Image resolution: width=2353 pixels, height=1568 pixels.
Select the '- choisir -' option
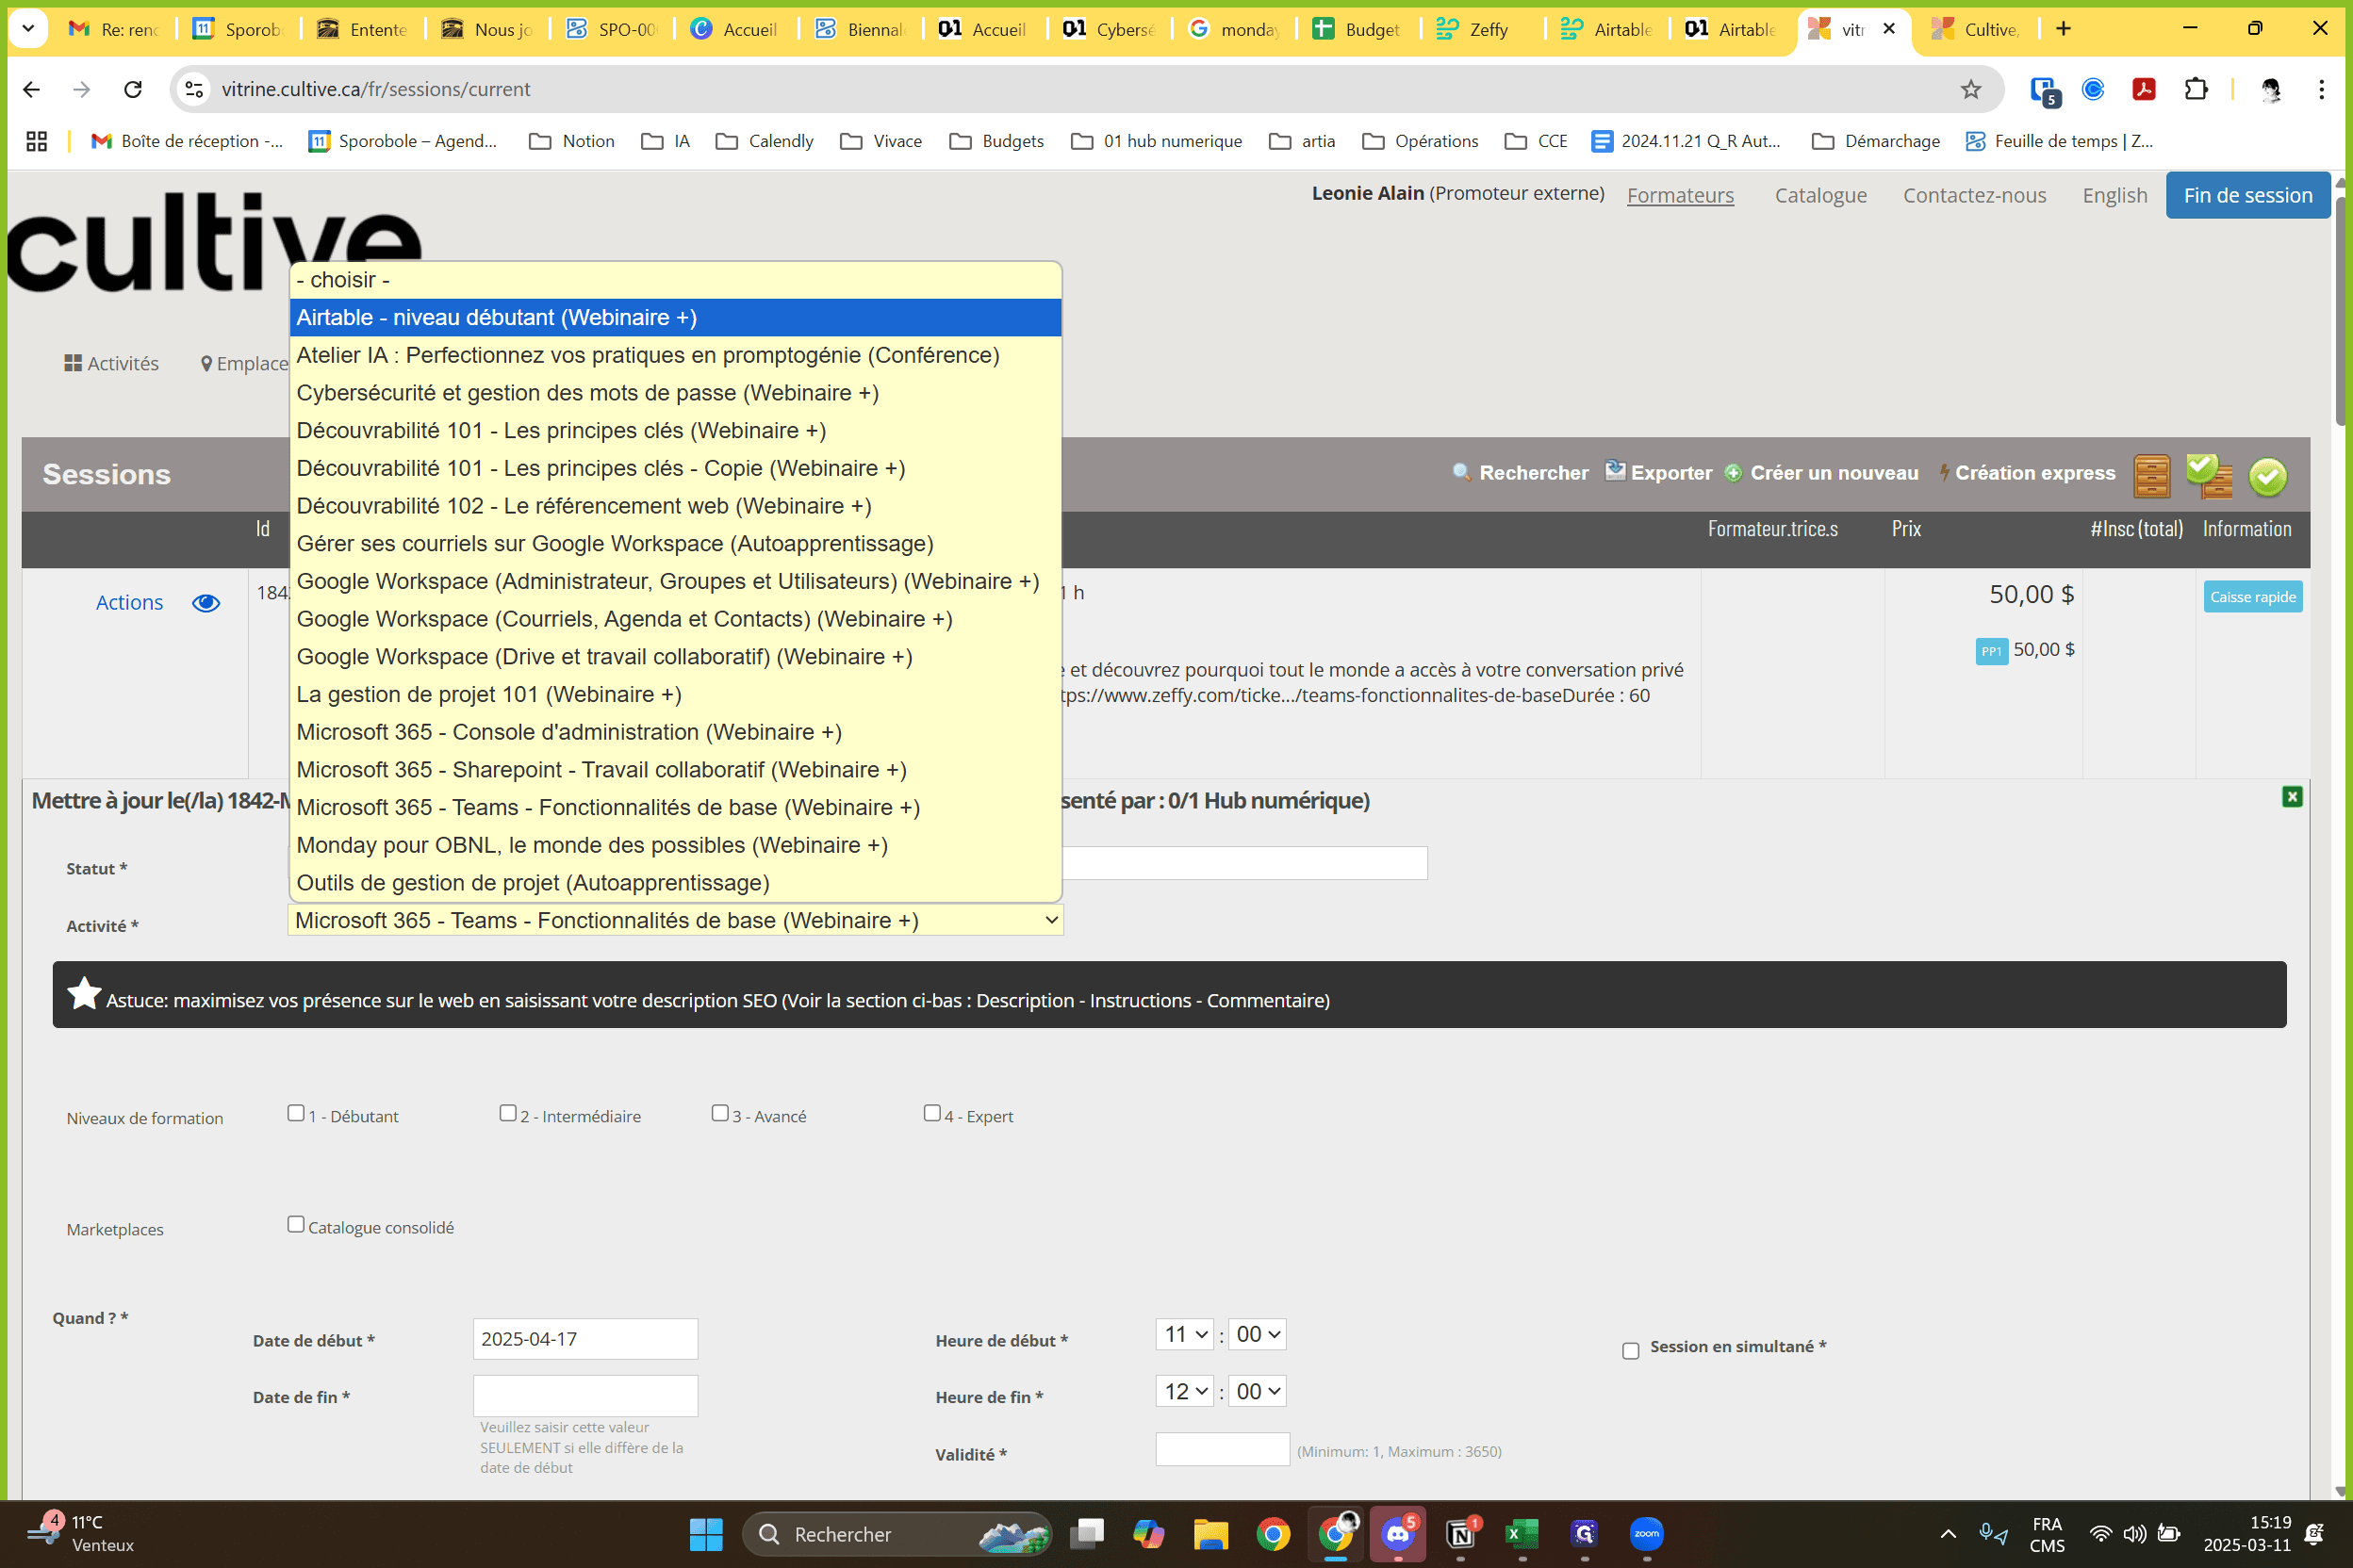coord(675,280)
